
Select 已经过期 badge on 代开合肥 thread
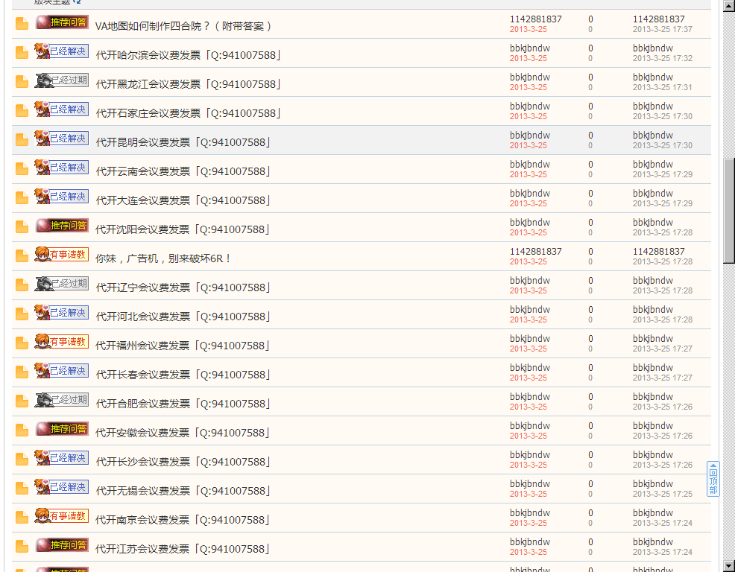[x=62, y=400]
